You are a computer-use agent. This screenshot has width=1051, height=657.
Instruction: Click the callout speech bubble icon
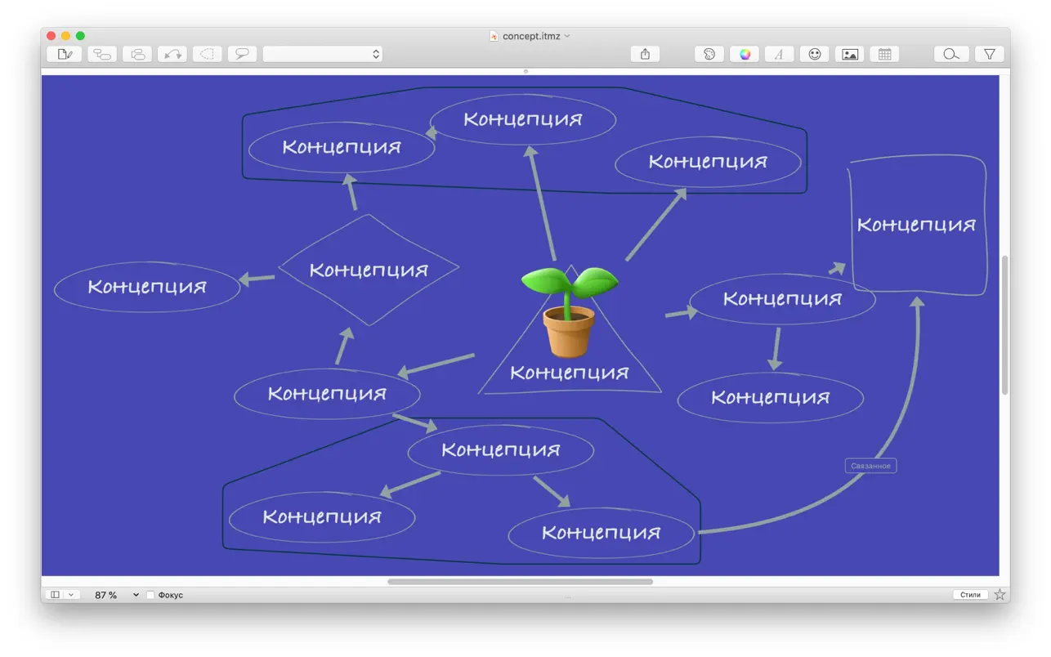click(x=243, y=54)
